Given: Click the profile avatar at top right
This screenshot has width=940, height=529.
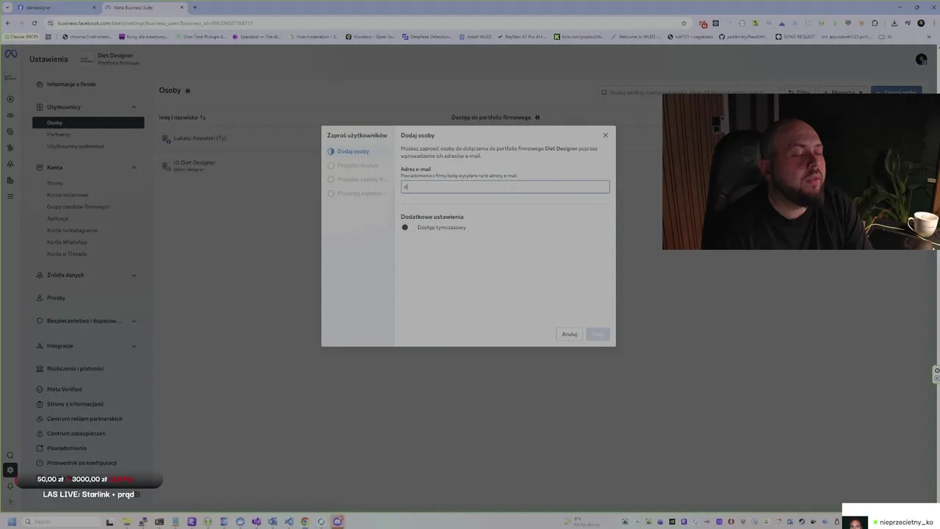Looking at the screenshot, I should click(x=921, y=59).
